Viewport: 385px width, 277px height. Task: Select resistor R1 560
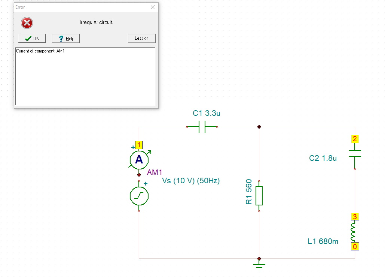tap(259, 196)
